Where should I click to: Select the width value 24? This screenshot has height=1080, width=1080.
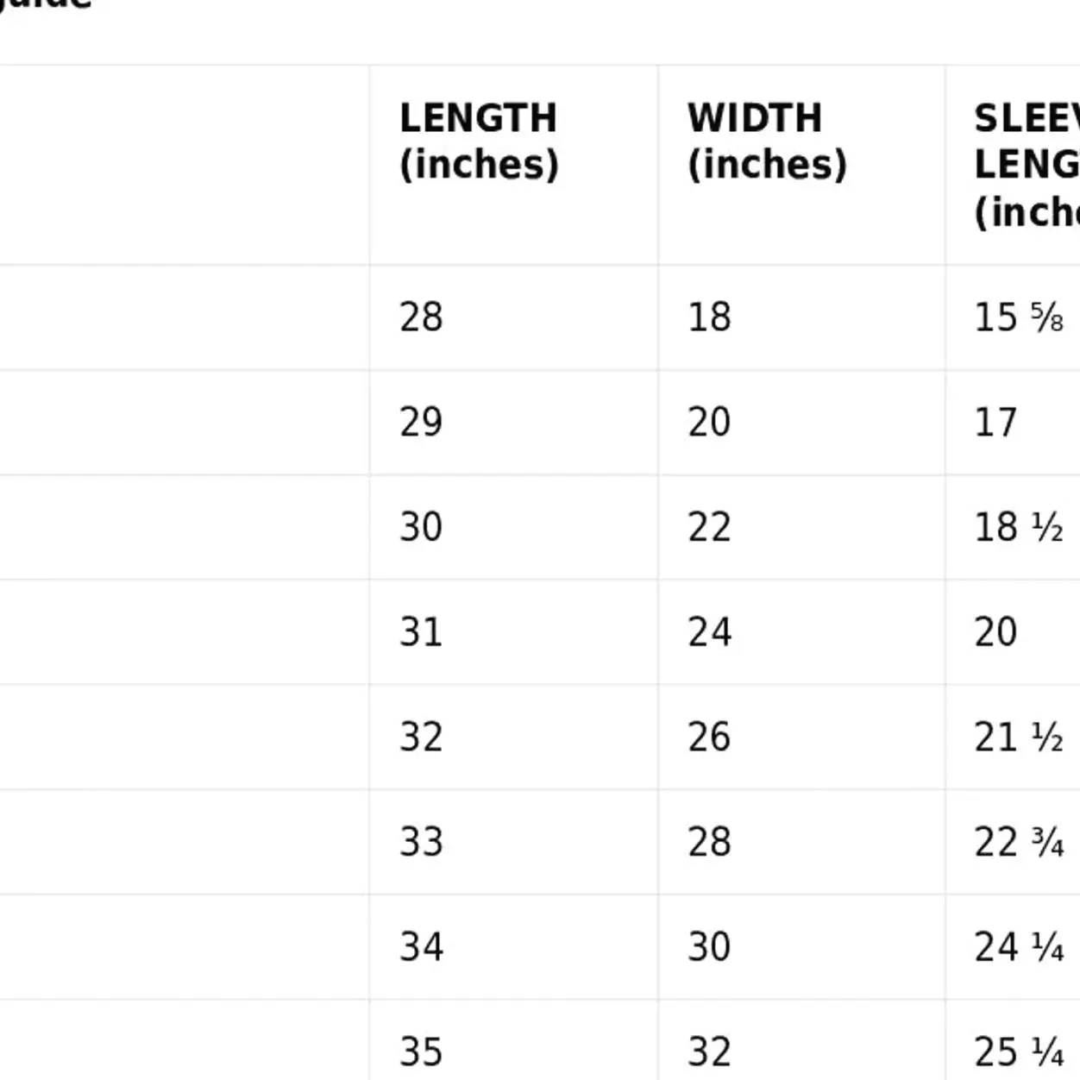tap(709, 632)
